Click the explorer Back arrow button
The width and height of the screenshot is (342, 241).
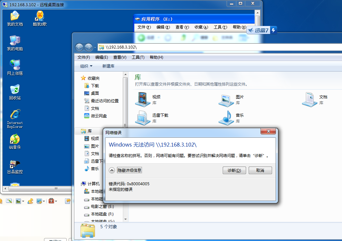click(79, 47)
